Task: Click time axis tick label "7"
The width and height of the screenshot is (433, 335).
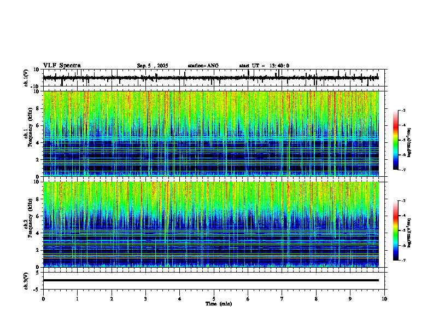Action: [282, 299]
